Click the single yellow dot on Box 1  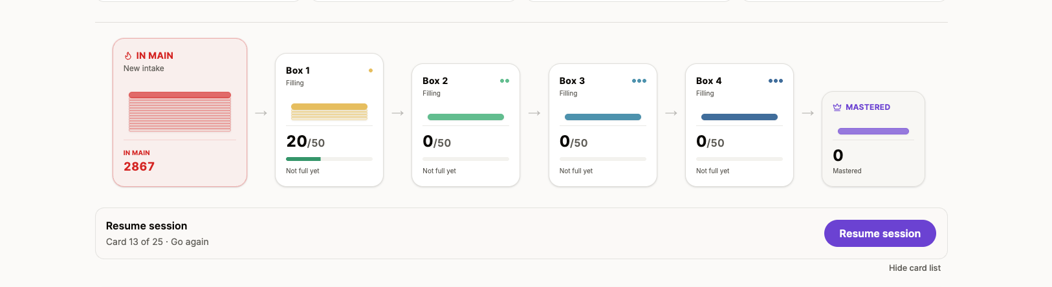click(371, 70)
